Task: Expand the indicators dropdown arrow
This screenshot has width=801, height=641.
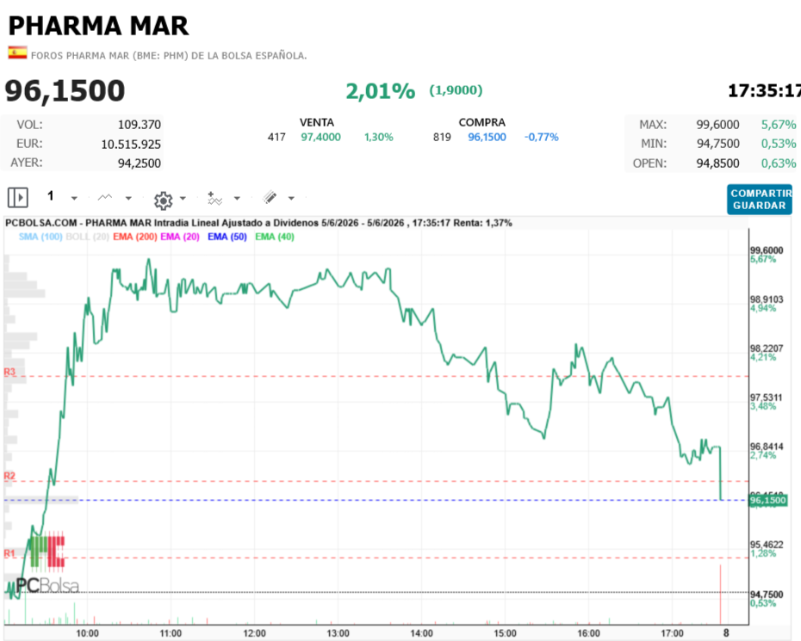Action: point(237,198)
